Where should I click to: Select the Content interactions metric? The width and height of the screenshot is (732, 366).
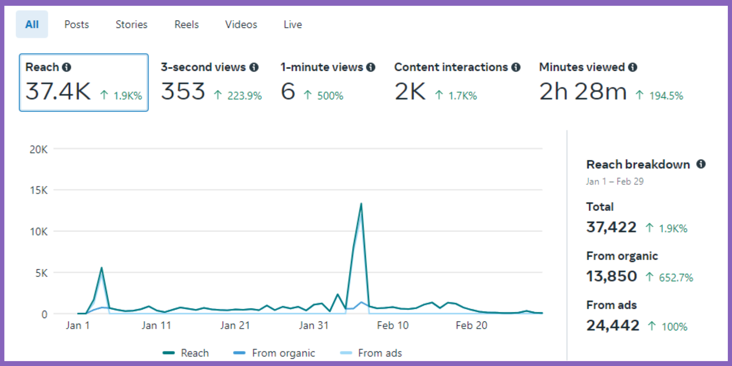[457, 83]
